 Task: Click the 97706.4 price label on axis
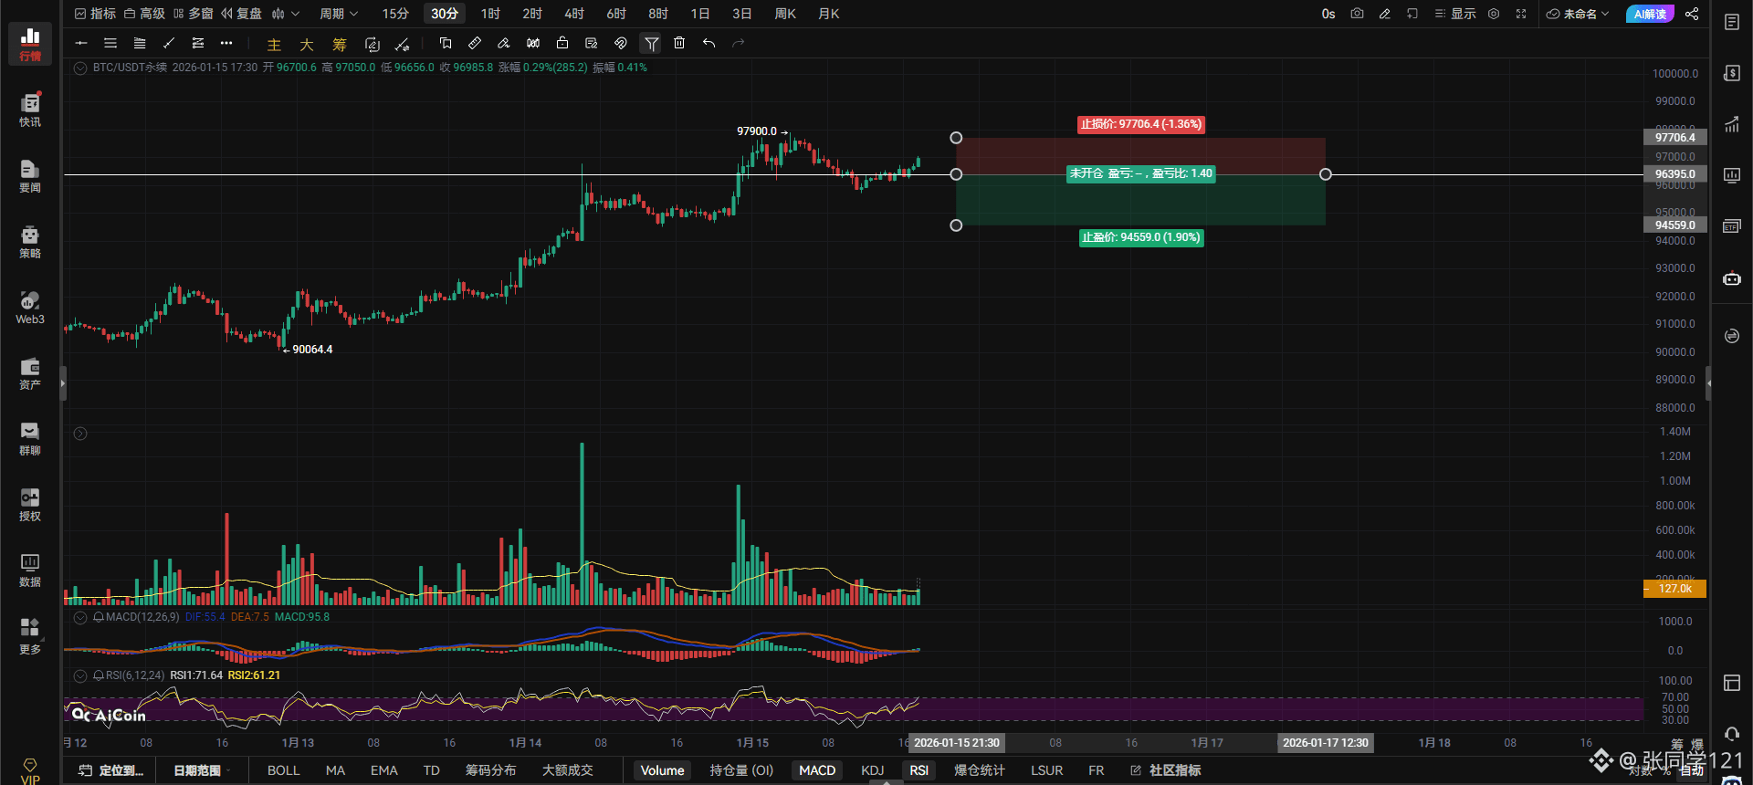pos(1675,138)
